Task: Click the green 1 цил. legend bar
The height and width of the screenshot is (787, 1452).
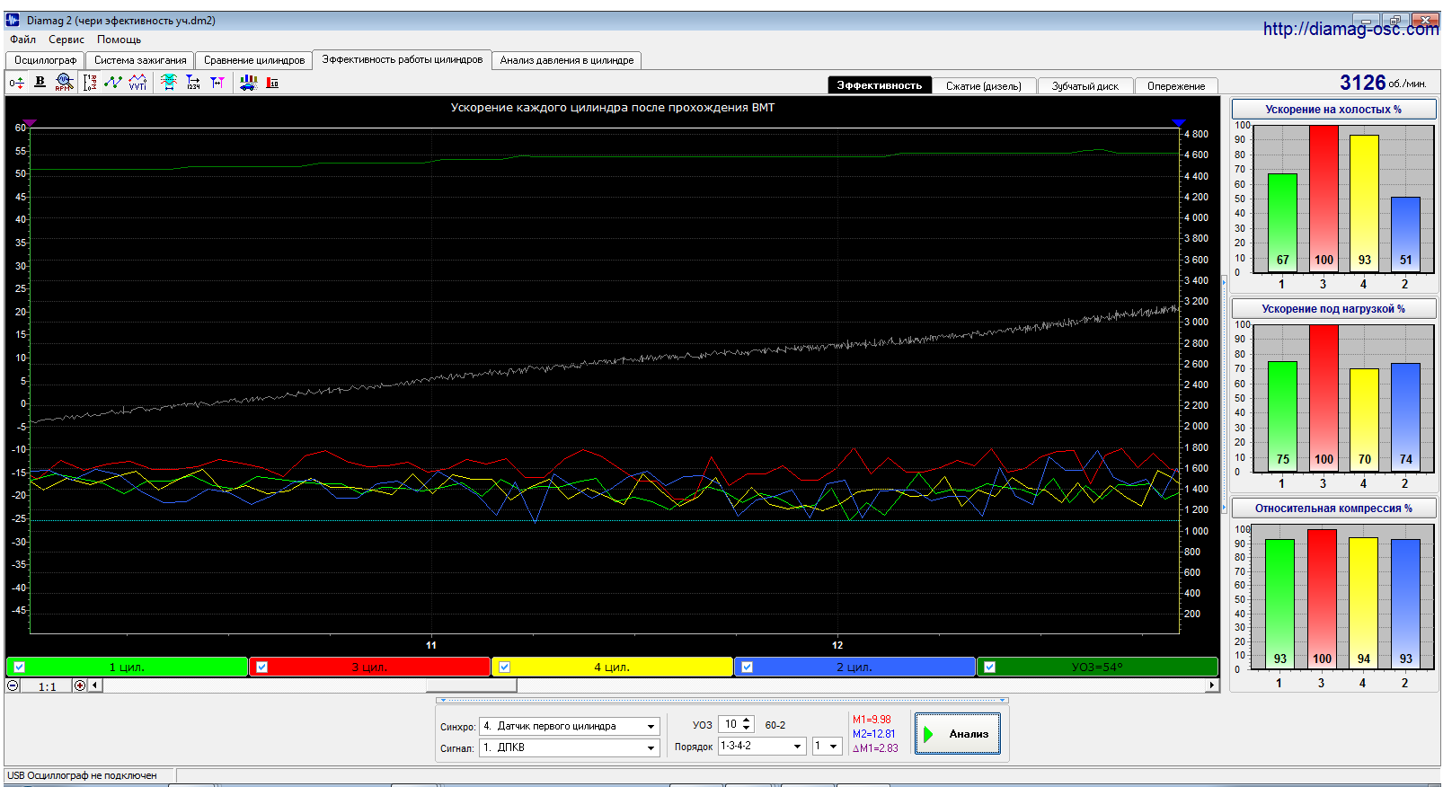Action: click(127, 667)
